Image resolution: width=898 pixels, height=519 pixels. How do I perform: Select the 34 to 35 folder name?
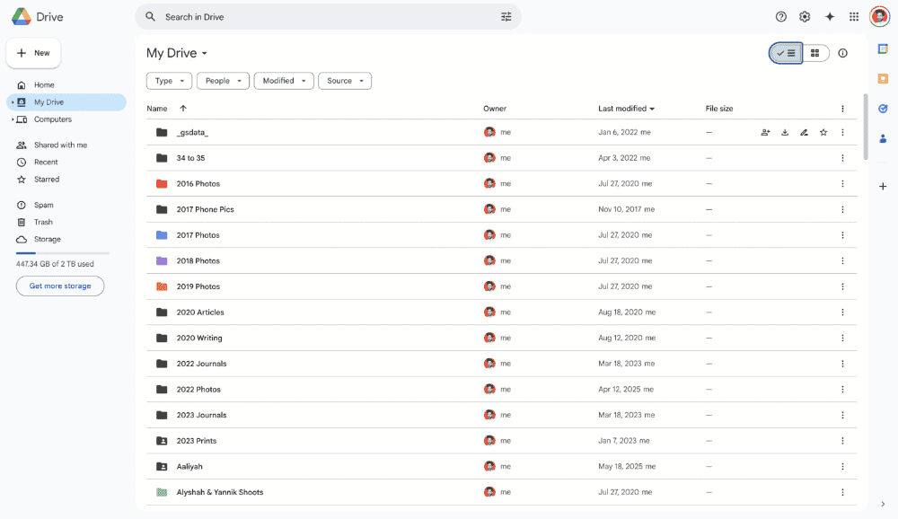coord(190,158)
